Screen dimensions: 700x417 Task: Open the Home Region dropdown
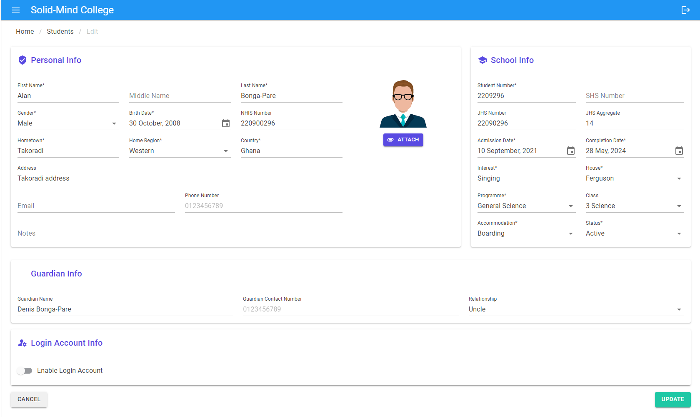(x=180, y=151)
